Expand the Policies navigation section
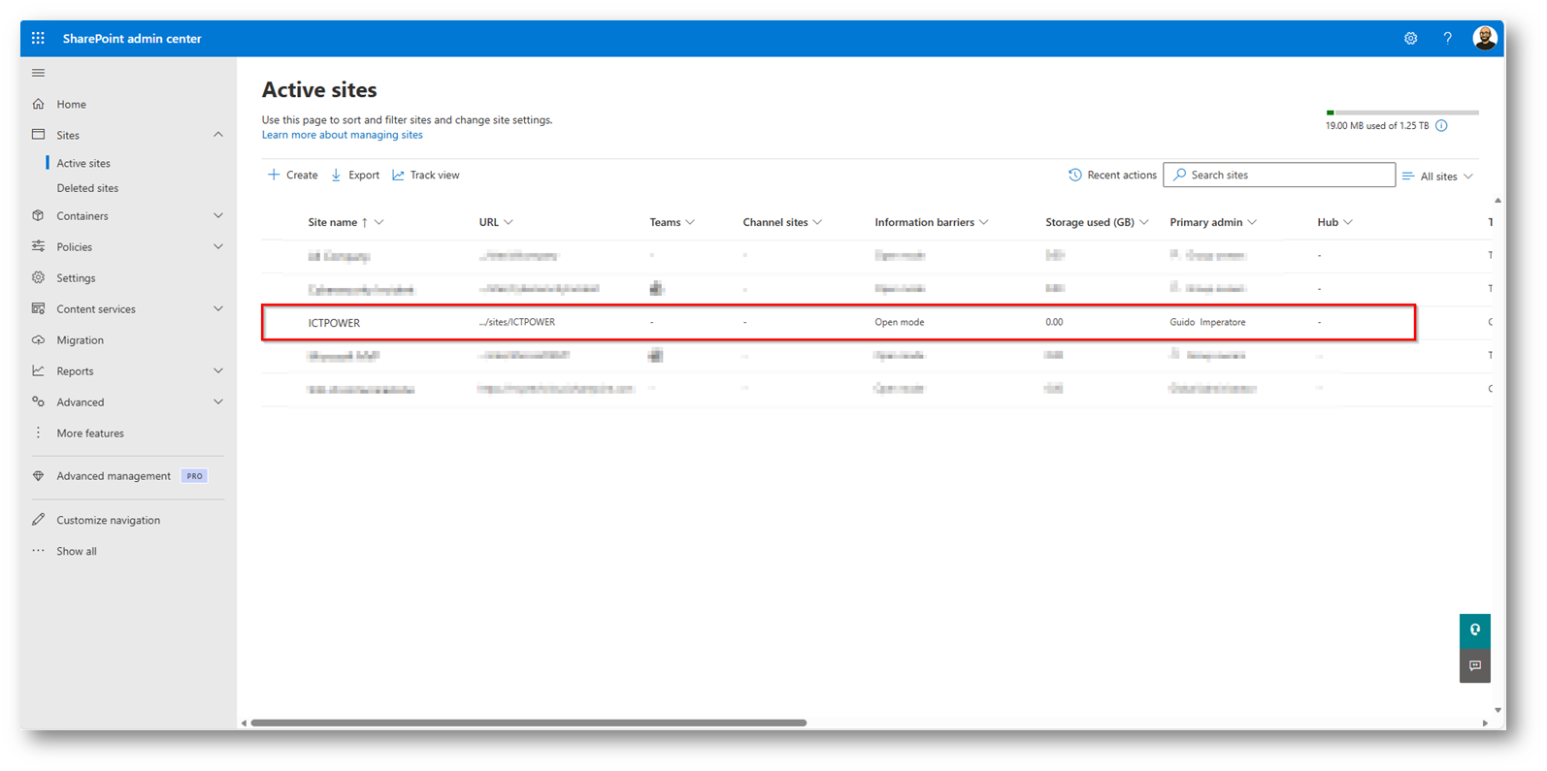1547x771 pixels. (217, 247)
